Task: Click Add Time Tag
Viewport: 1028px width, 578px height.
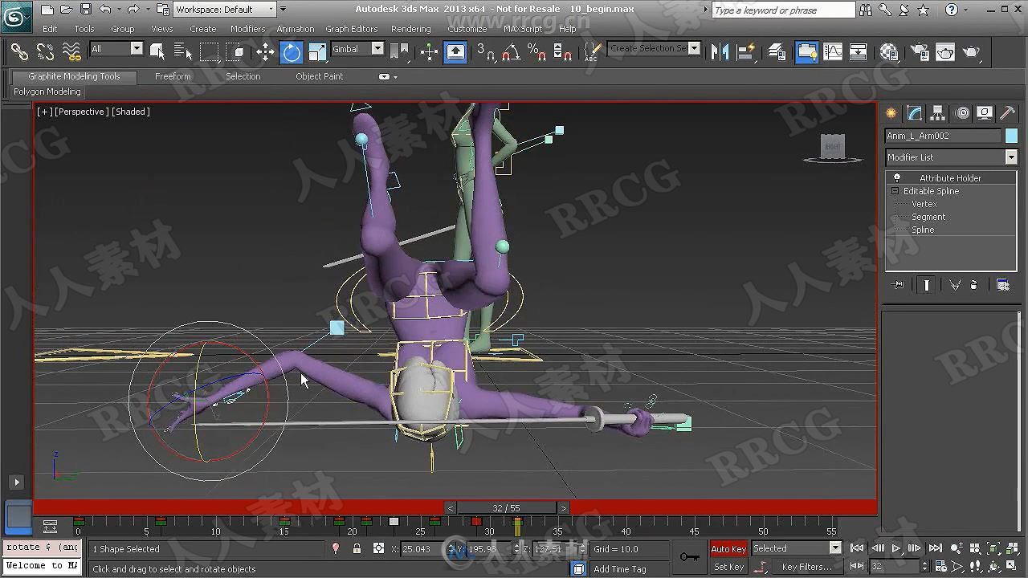Action: click(x=630, y=569)
